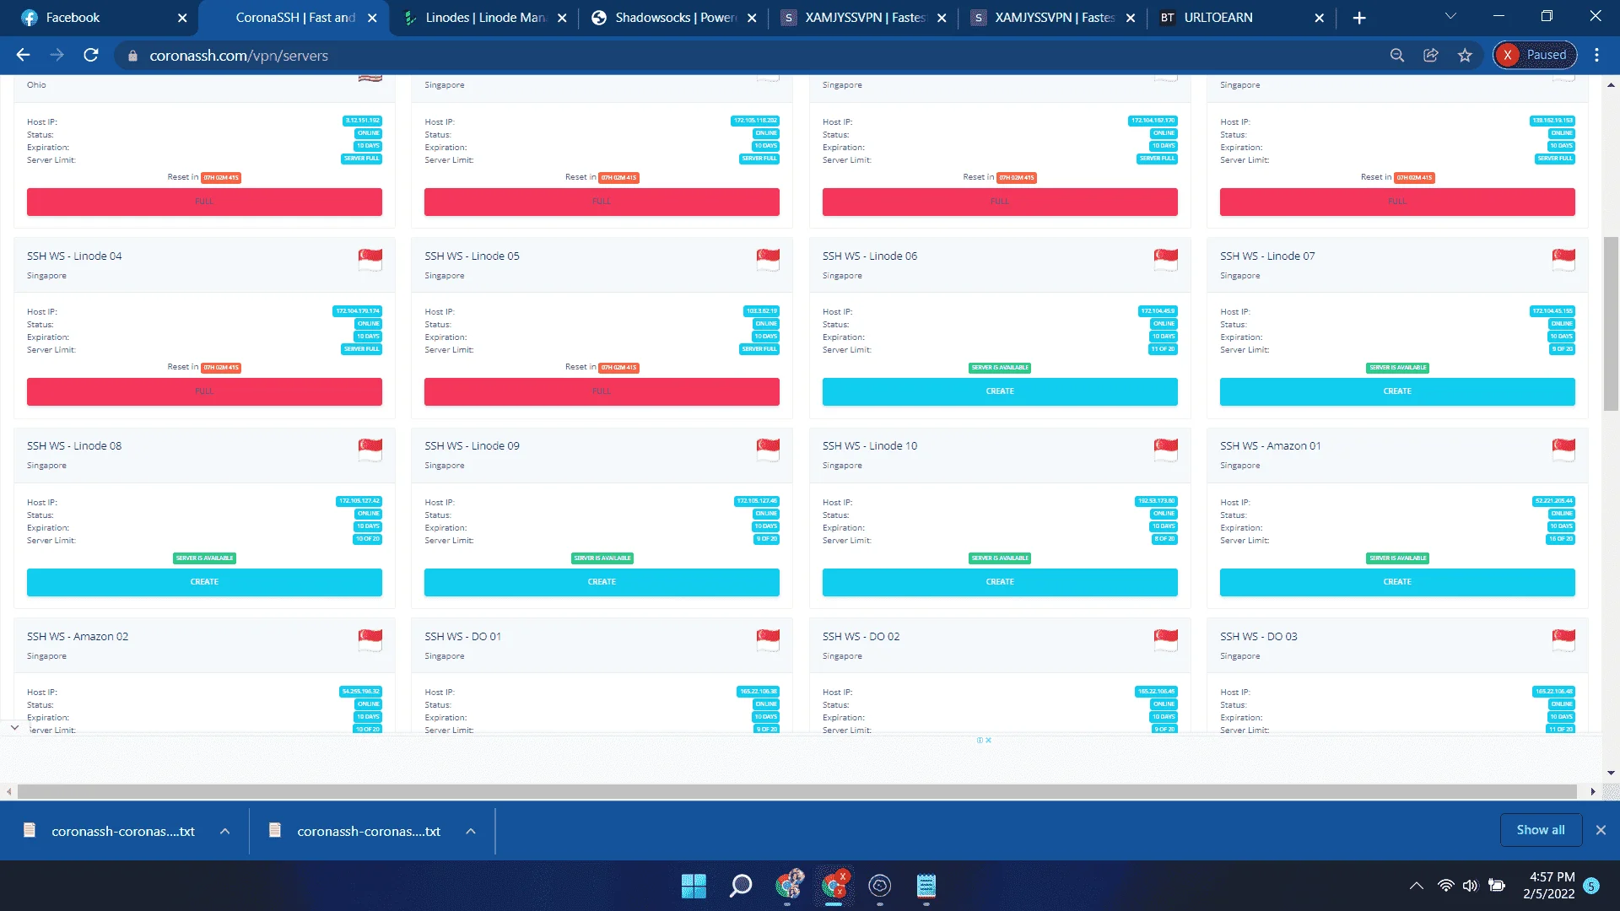Screen dimensions: 1620x911
Task: Open a new browser tab
Action: point(1359,18)
